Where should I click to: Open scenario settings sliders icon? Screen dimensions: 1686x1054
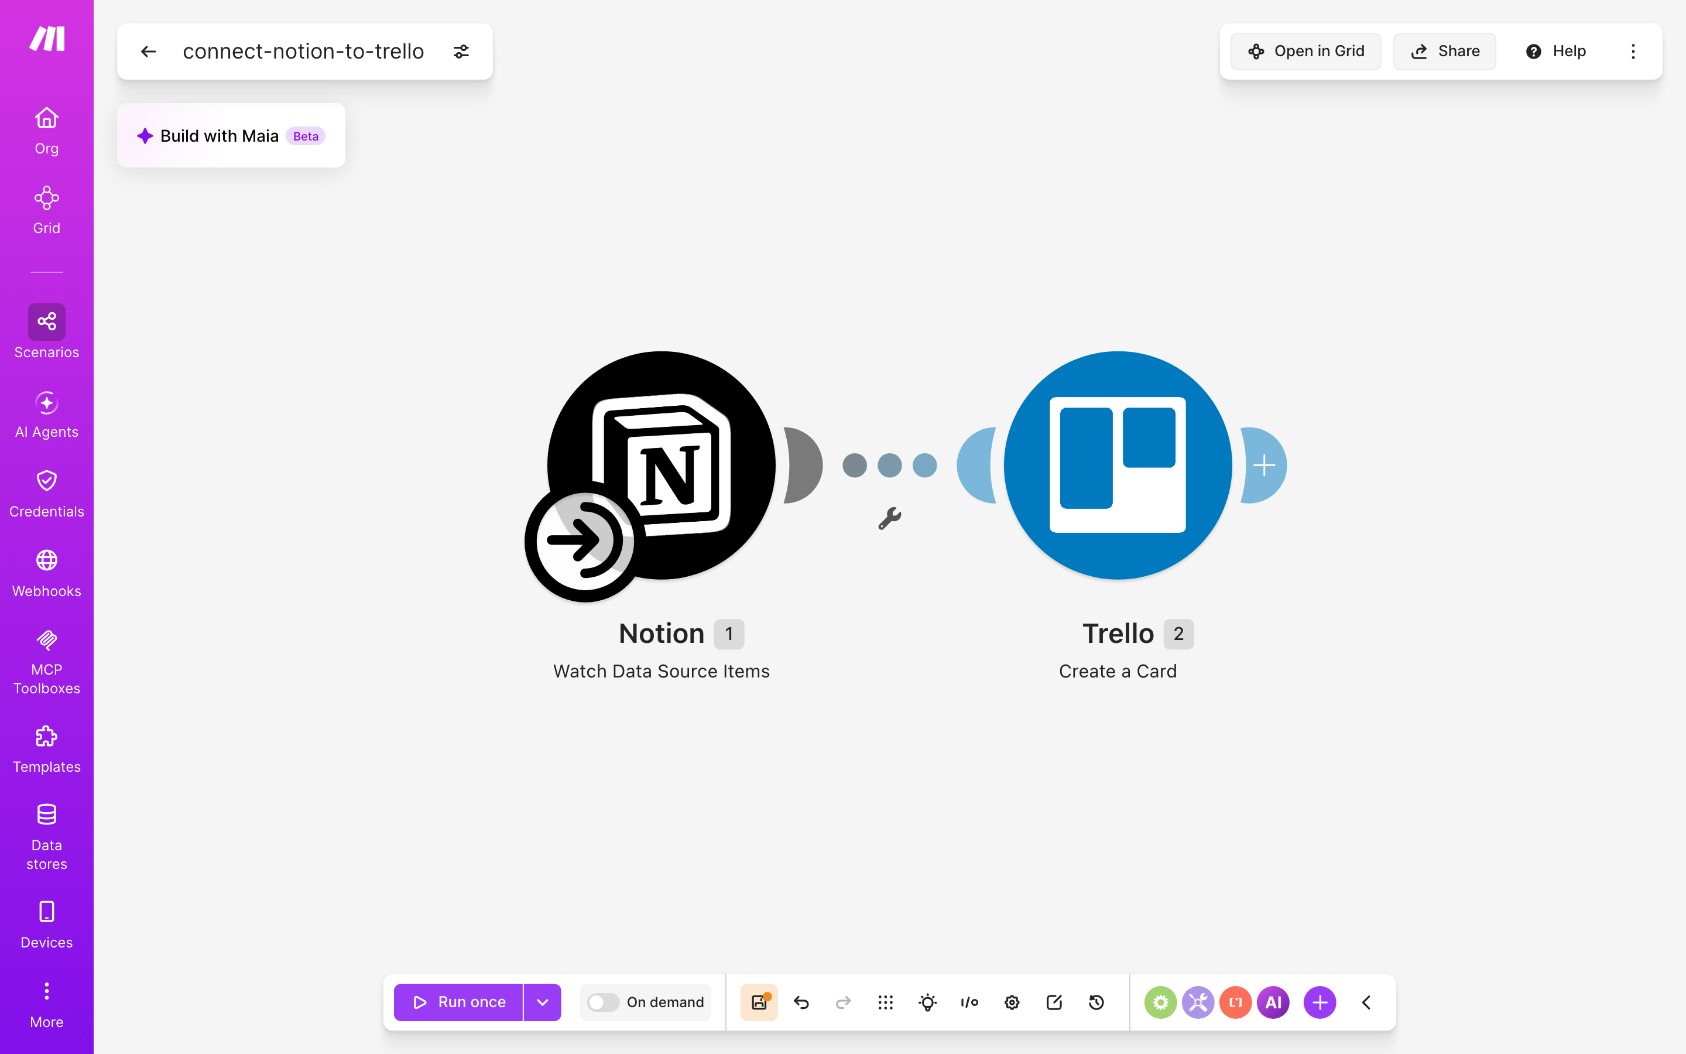coord(461,52)
